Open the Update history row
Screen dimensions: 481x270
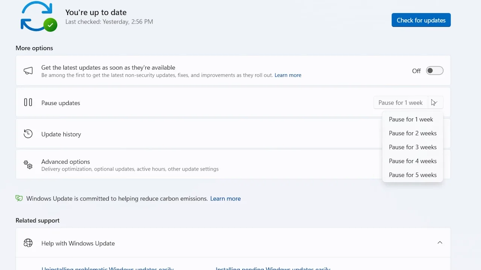point(188,134)
